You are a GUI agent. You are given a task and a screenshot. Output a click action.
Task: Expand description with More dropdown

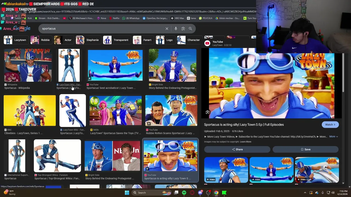click(333, 137)
